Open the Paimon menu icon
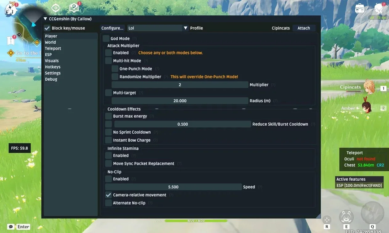 [x=10, y=9]
